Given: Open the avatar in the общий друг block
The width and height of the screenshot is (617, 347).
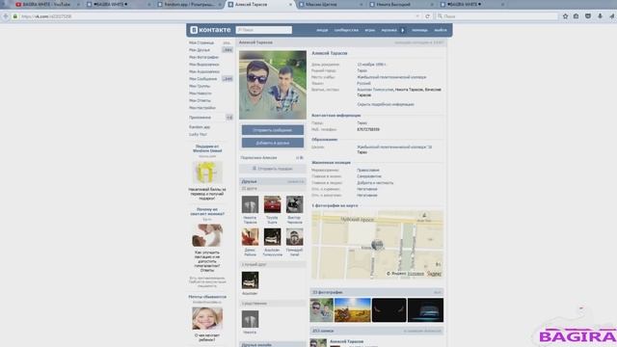Looking at the screenshot, I should (x=250, y=280).
